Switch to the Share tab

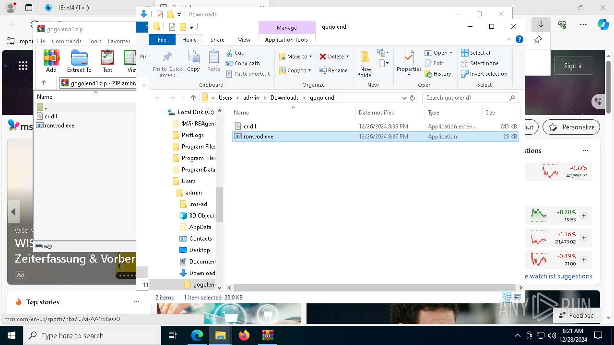[x=217, y=40]
